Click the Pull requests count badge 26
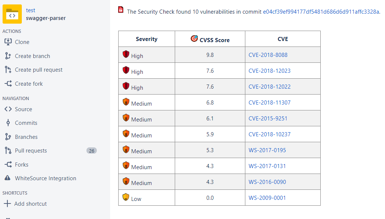This screenshot has height=219, width=385. (92, 150)
